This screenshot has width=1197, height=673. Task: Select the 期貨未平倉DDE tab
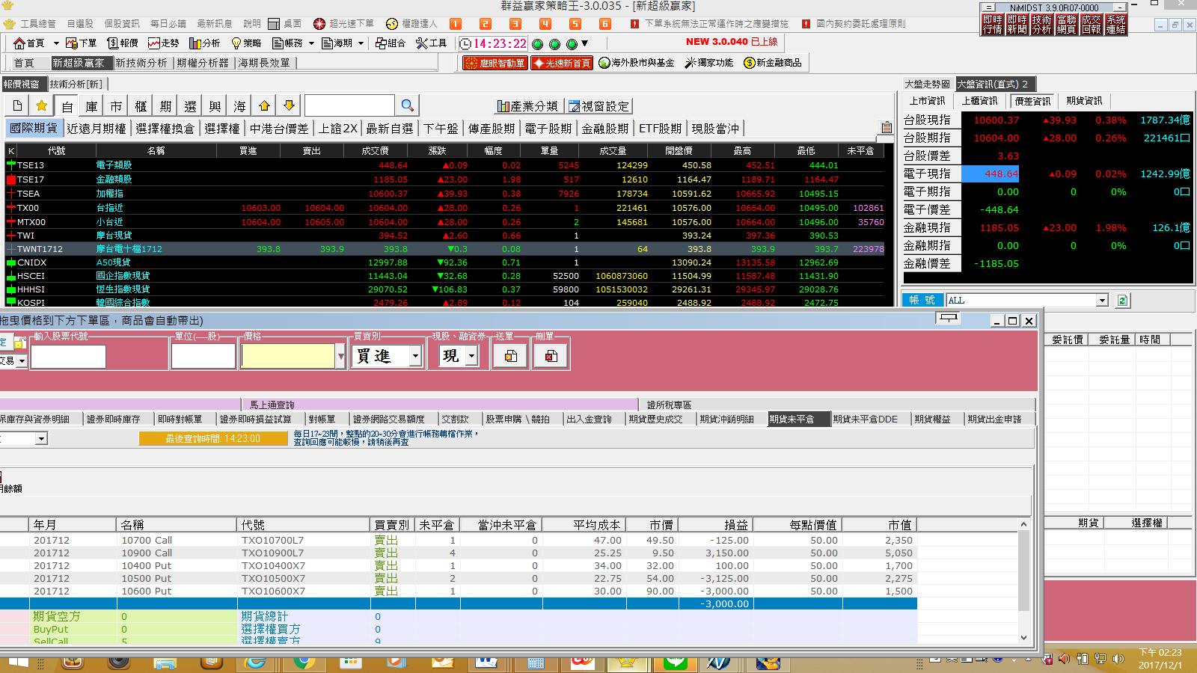pyautogui.click(x=865, y=419)
